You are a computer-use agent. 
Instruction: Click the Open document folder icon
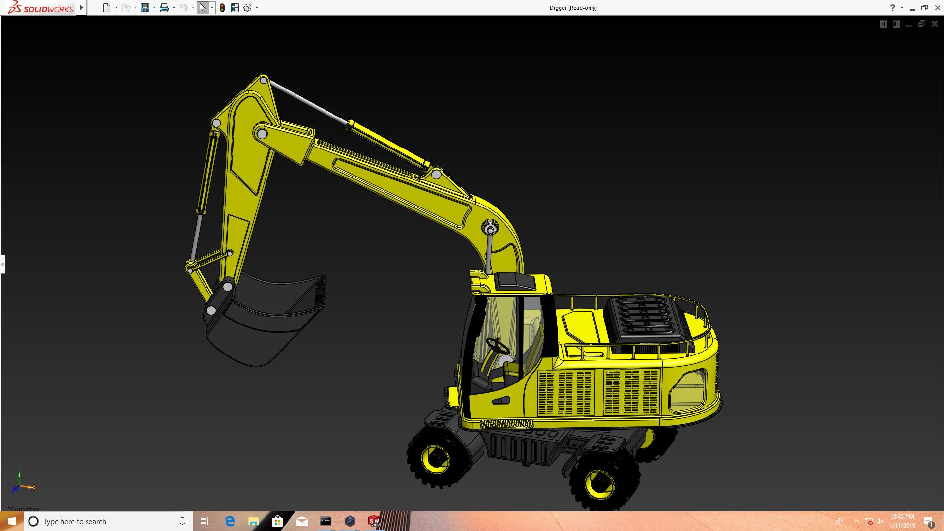point(125,8)
